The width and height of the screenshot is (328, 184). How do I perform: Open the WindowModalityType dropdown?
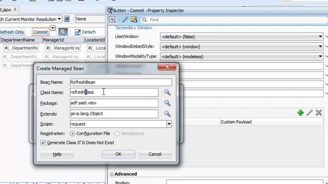(320, 57)
